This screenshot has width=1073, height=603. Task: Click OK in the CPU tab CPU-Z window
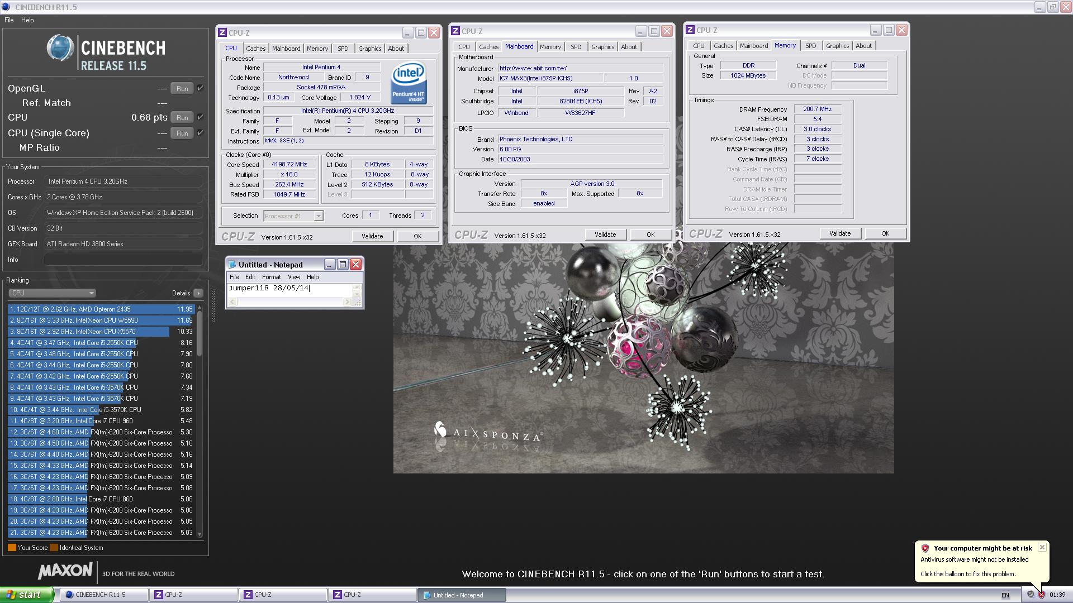417,236
